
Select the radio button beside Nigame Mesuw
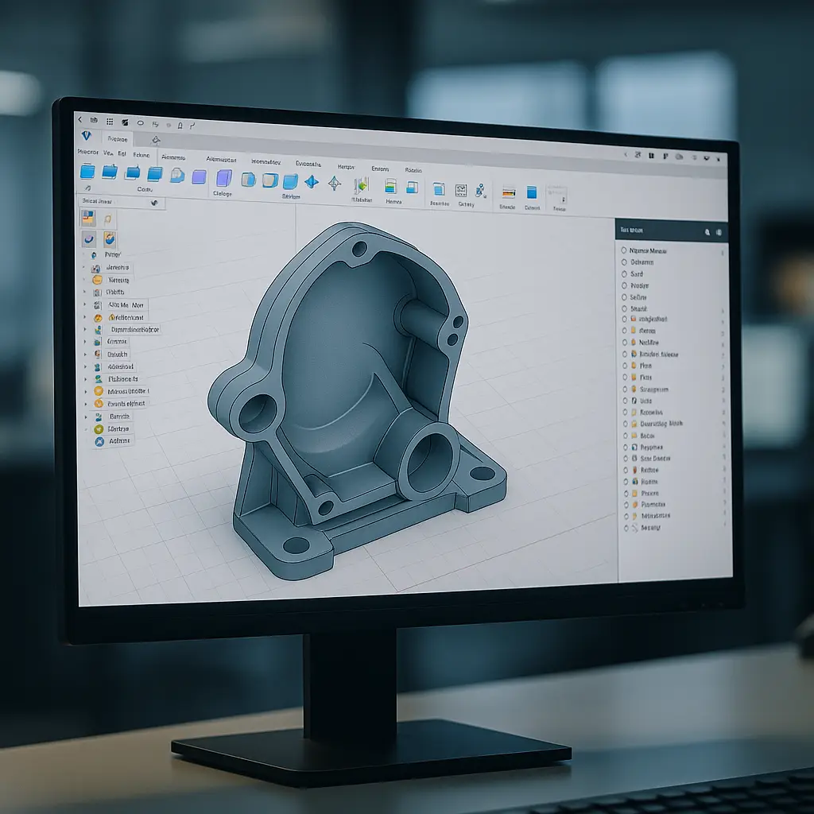pyautogui.click(x=624, y=250)
